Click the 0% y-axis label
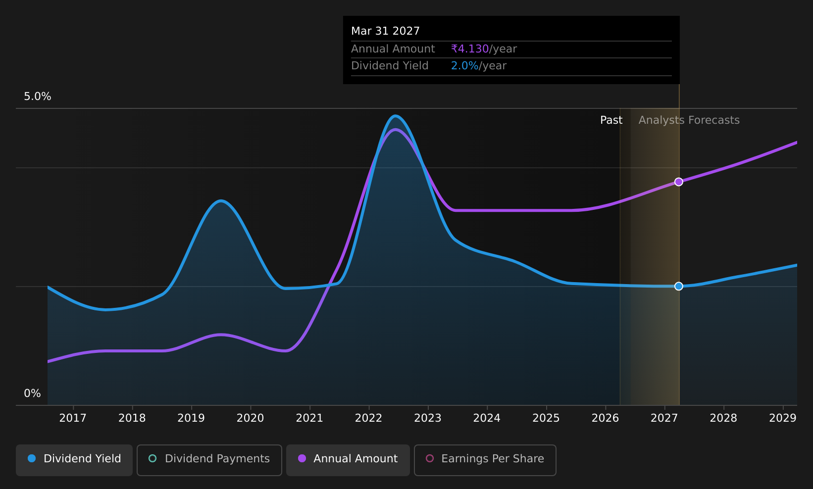Viewport: 813px width, 489px height. (33, 393)
